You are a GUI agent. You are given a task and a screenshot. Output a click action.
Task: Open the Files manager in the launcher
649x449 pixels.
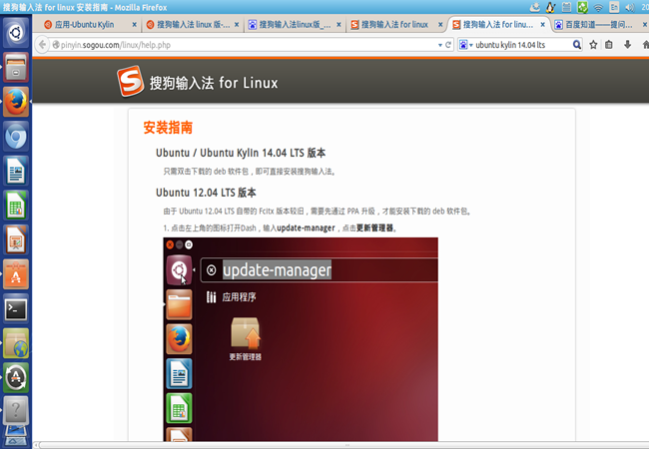pos(16,67)
